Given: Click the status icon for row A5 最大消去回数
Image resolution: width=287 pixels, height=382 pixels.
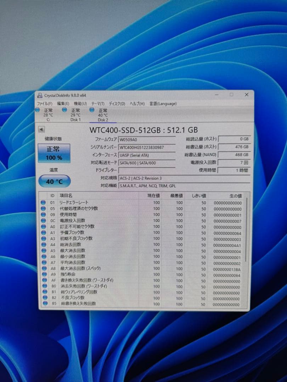Looking at the screenshot, I should click(44, 250).
